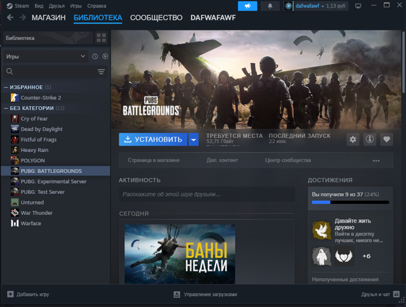Switch to Big Picture mode monitor icon
The height and width of the screenshot is (307, 406).
point(358,6)
